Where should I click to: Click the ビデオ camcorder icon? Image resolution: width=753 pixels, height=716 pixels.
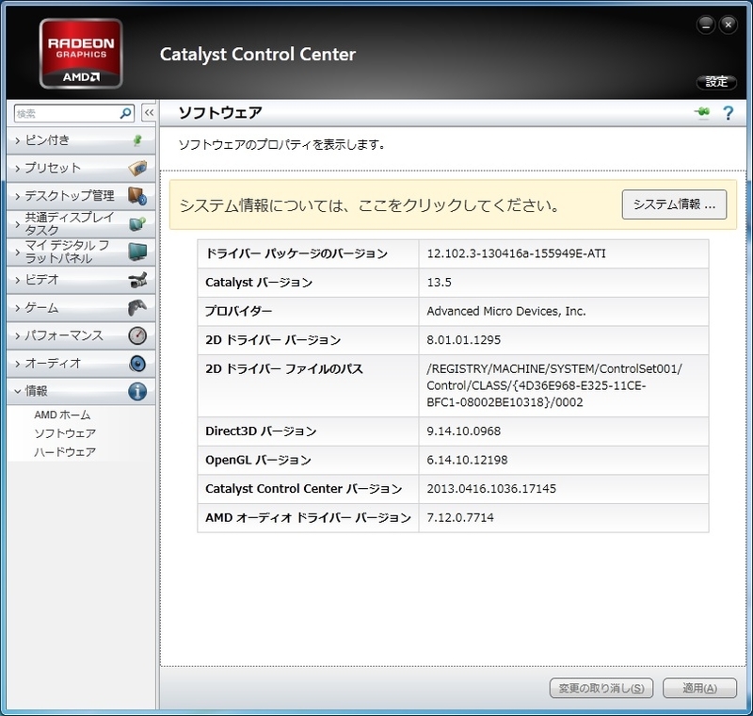coord(137,280)
